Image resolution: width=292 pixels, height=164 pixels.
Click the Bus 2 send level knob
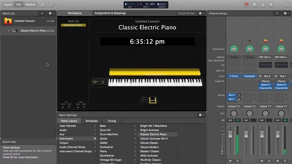point(239,95)
